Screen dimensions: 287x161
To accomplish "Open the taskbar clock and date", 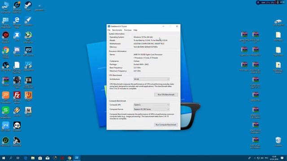I will point(274,158).
